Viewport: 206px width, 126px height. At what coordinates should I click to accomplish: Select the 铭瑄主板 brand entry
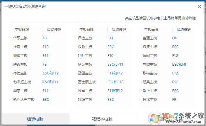coord(85,100)
